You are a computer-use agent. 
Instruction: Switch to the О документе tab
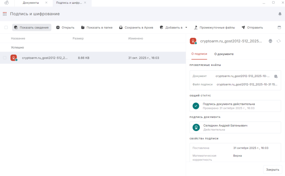pyautogui.click(x=224, y=54)
